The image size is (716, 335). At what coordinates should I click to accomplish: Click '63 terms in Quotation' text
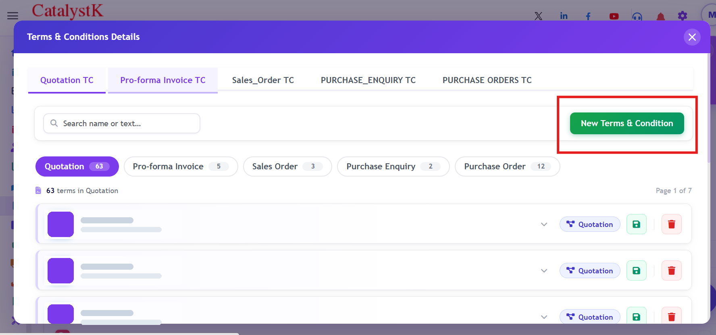(x=82, y=191)
